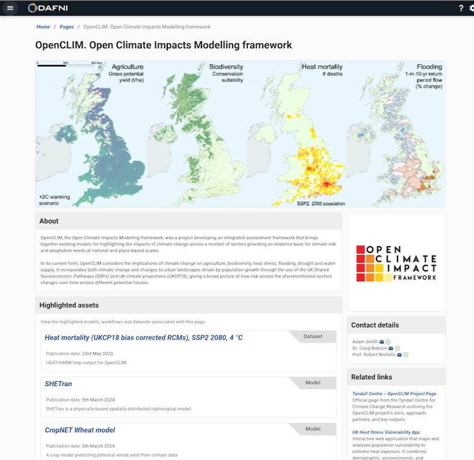This screenshot has height=460, width=474.
Task: Click the Model tag on CropNET card
Action: pyautogui.click(x=313, y=429)
